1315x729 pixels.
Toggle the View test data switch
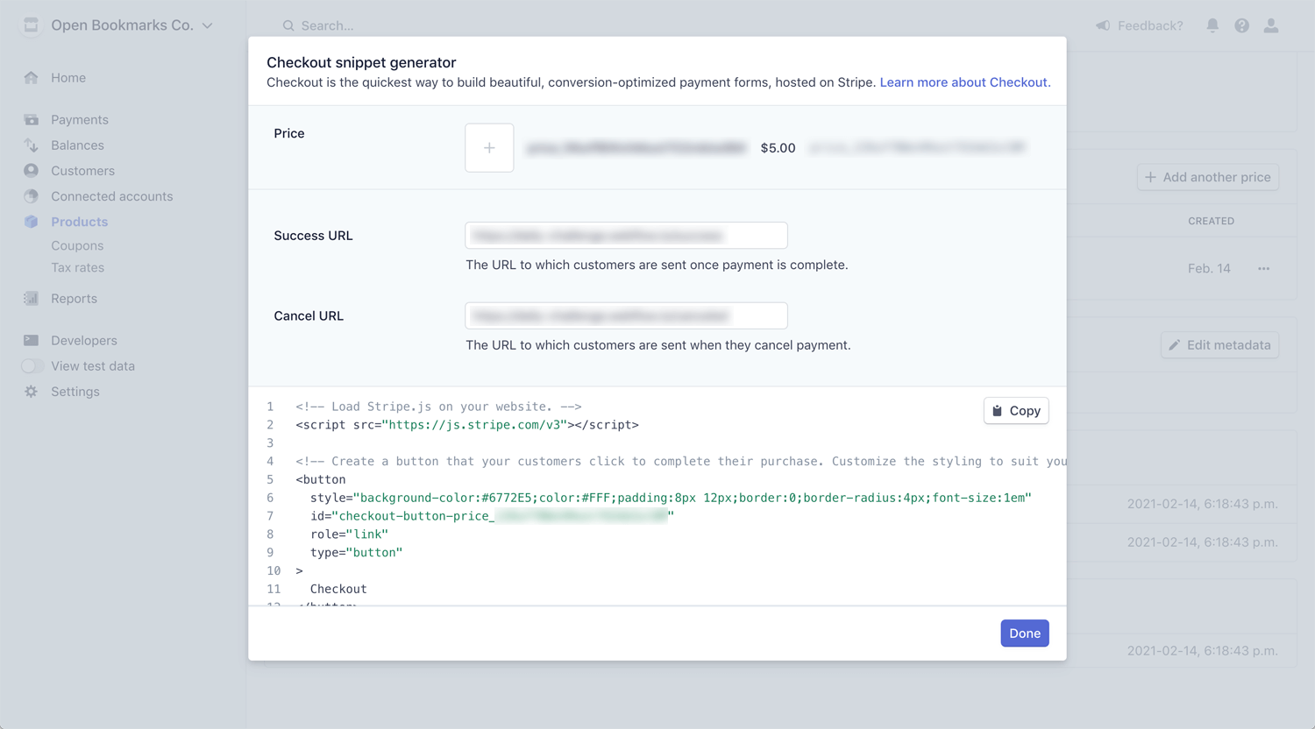pos(33,366)
